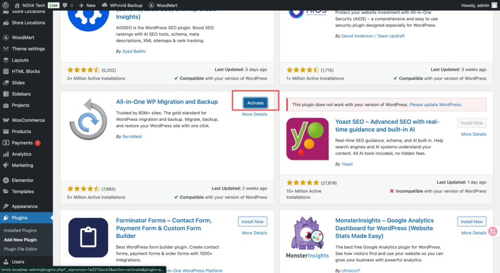Open Plugin File Editor submenu
Image resolution: width=500 pixels, height=273 pixels.
pos(21,249)
